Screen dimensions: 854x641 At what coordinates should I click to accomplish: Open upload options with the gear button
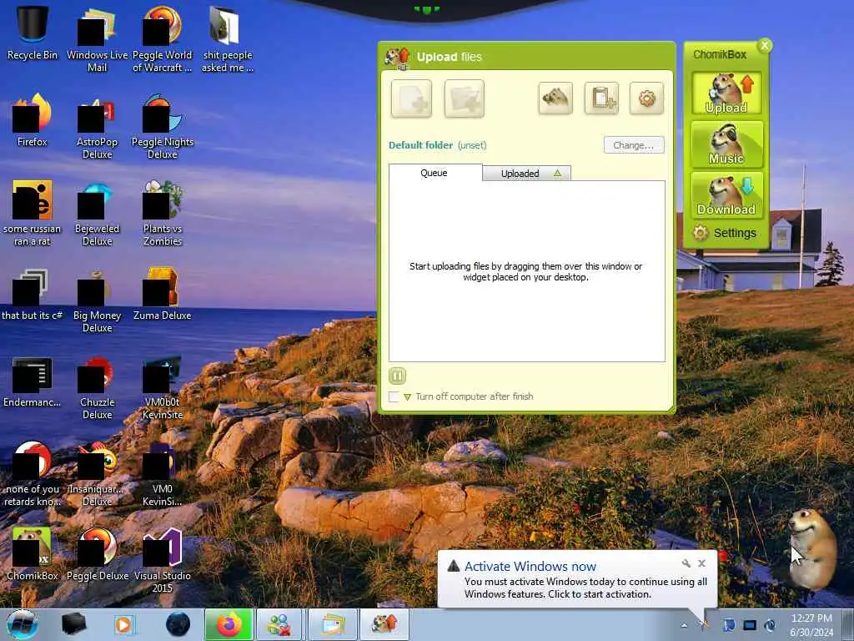coord(646,98)
